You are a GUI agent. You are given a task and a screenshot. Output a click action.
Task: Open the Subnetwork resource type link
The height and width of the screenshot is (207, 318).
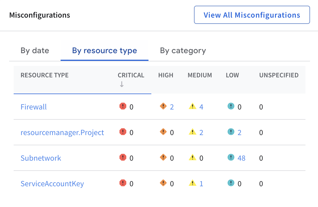pyautogui.click(x=41, y=158)
